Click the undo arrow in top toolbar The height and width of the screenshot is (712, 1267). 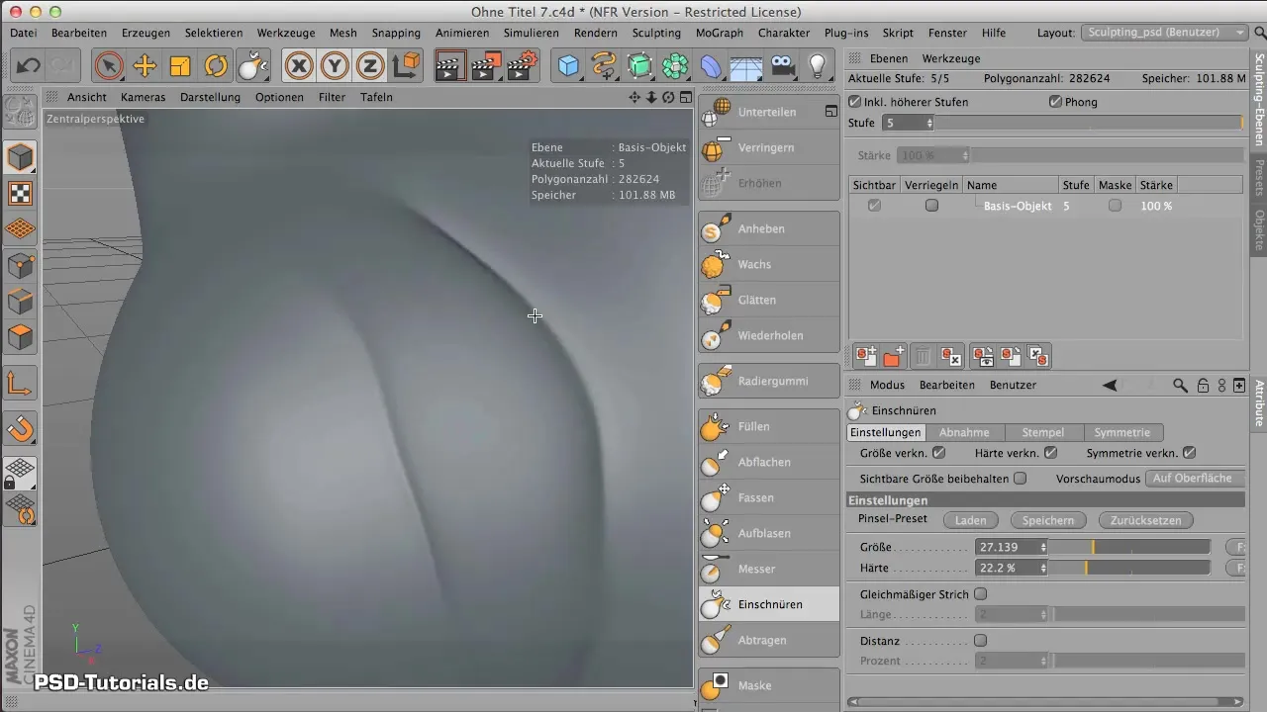[x=28, y=66]
